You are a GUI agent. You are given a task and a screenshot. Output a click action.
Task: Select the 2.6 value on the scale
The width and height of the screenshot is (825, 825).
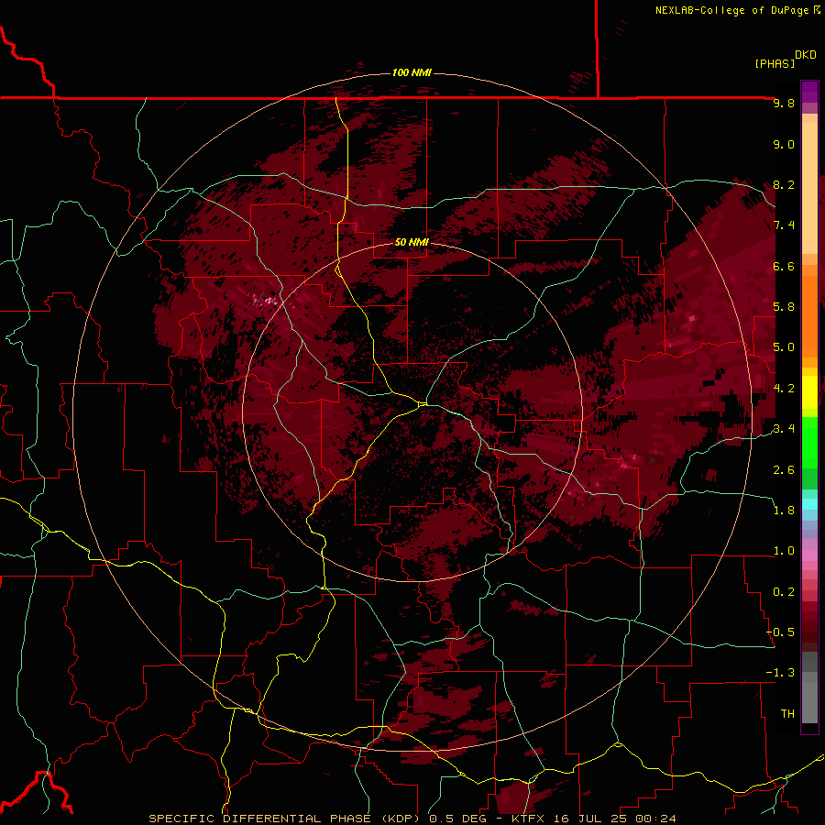tap(784, 469)
